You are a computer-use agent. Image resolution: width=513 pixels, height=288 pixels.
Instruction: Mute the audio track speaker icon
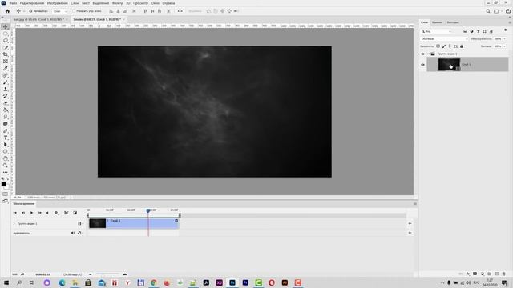(x=73, y=233)
